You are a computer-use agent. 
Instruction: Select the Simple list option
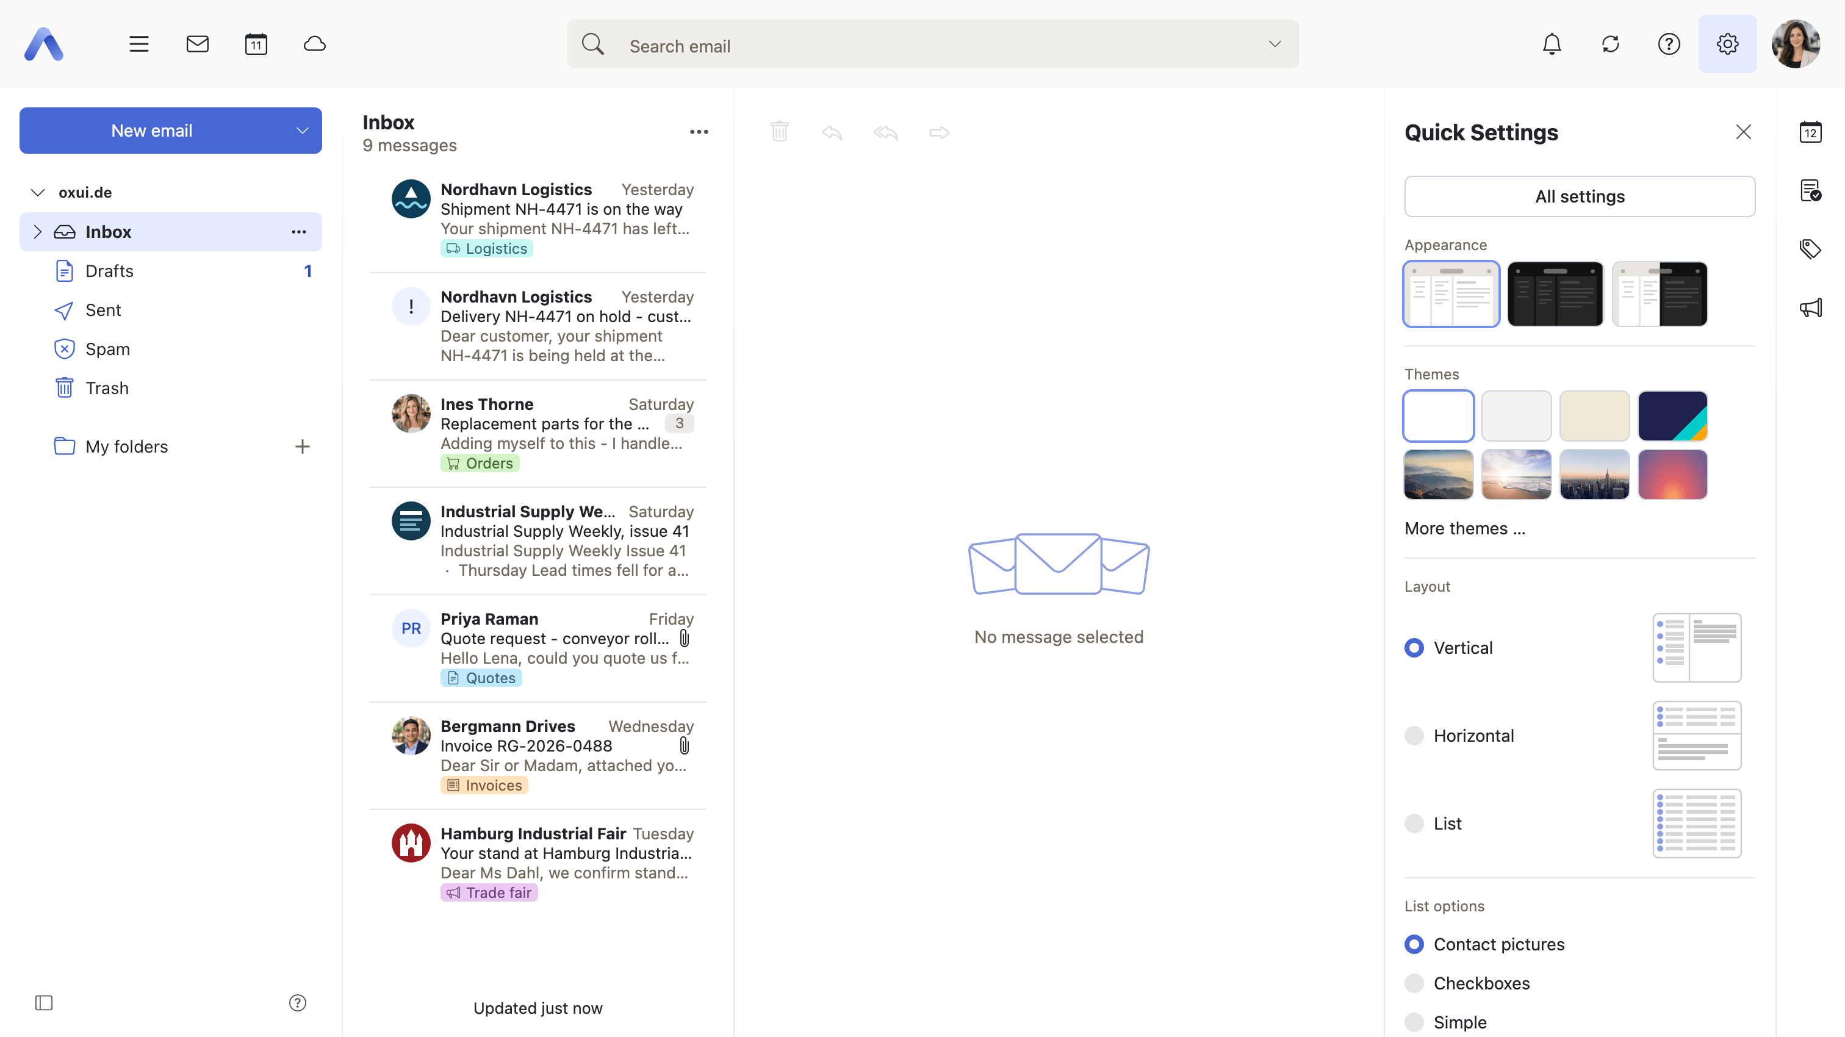coord(1414,1023)
